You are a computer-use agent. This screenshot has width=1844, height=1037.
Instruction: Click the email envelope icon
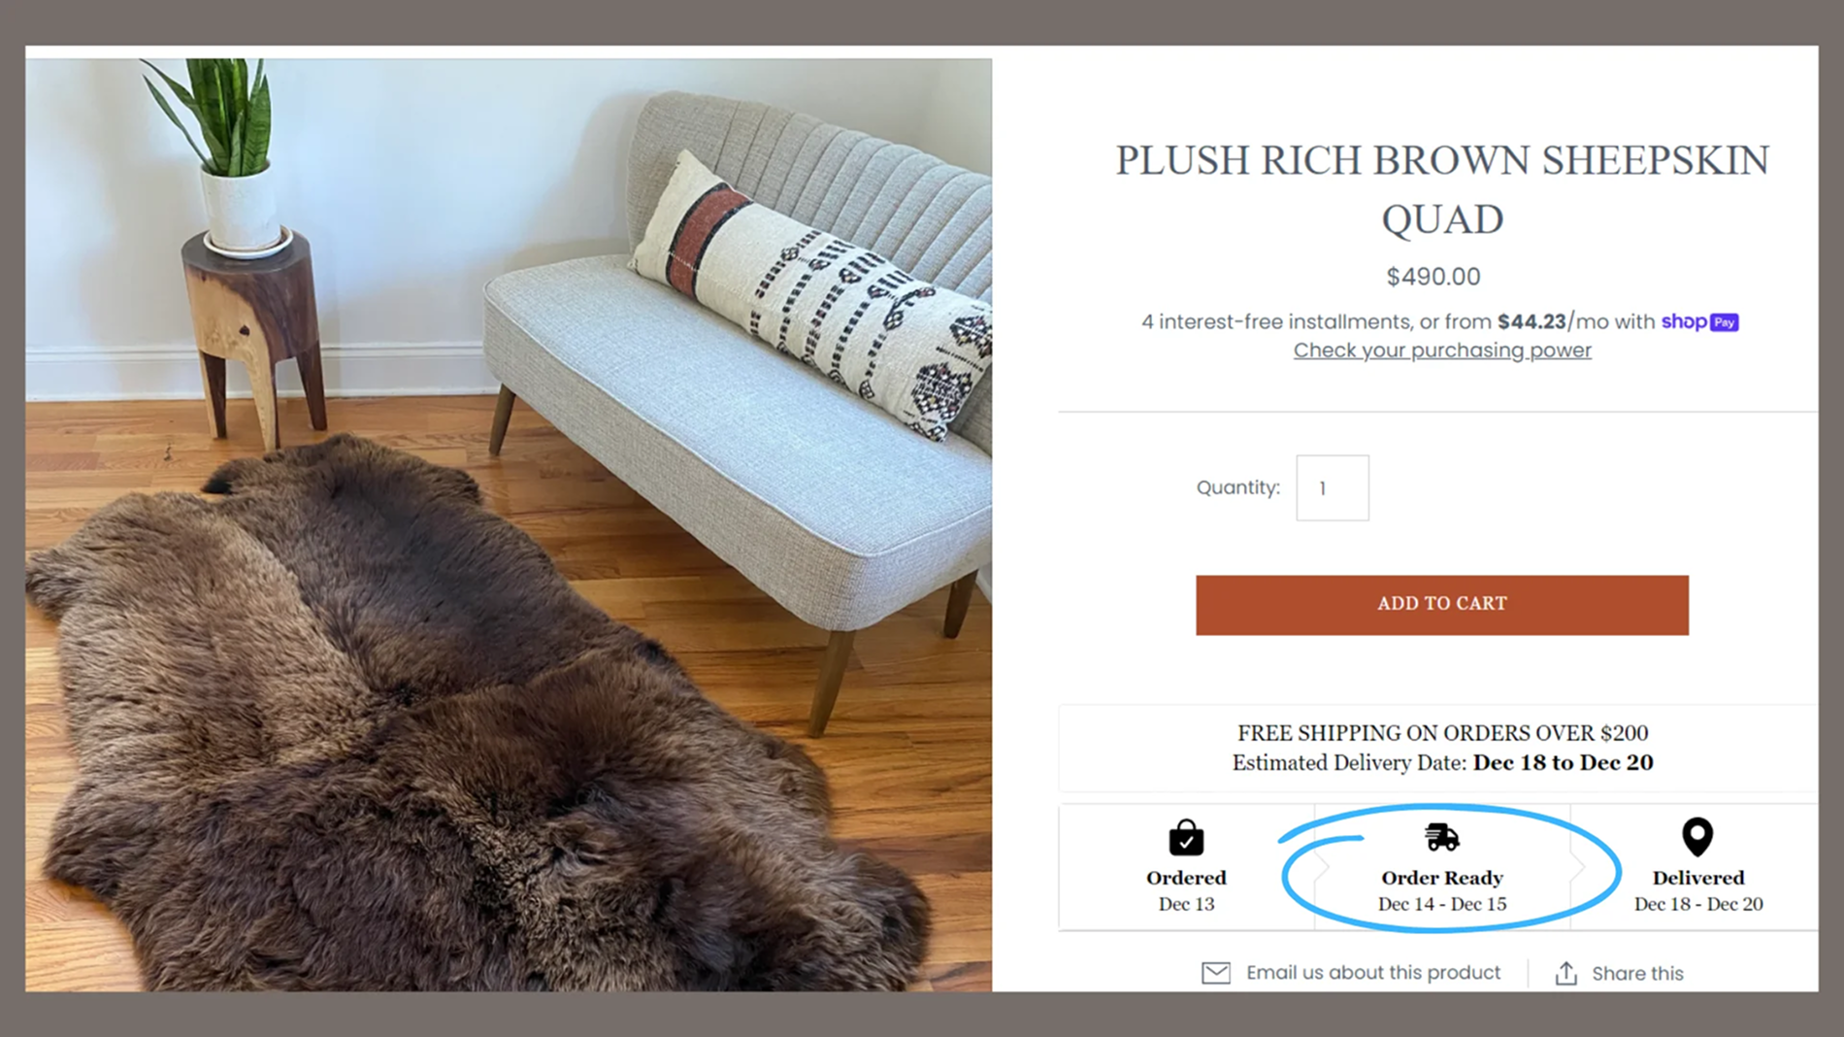1216,973
